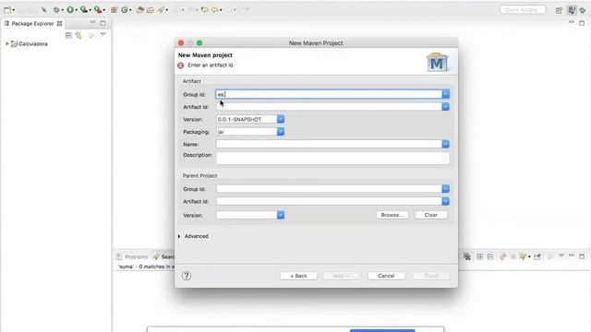The image size is (591, 332).
Task: Select the Calculadora project
Action: click(x=30, y=44)
